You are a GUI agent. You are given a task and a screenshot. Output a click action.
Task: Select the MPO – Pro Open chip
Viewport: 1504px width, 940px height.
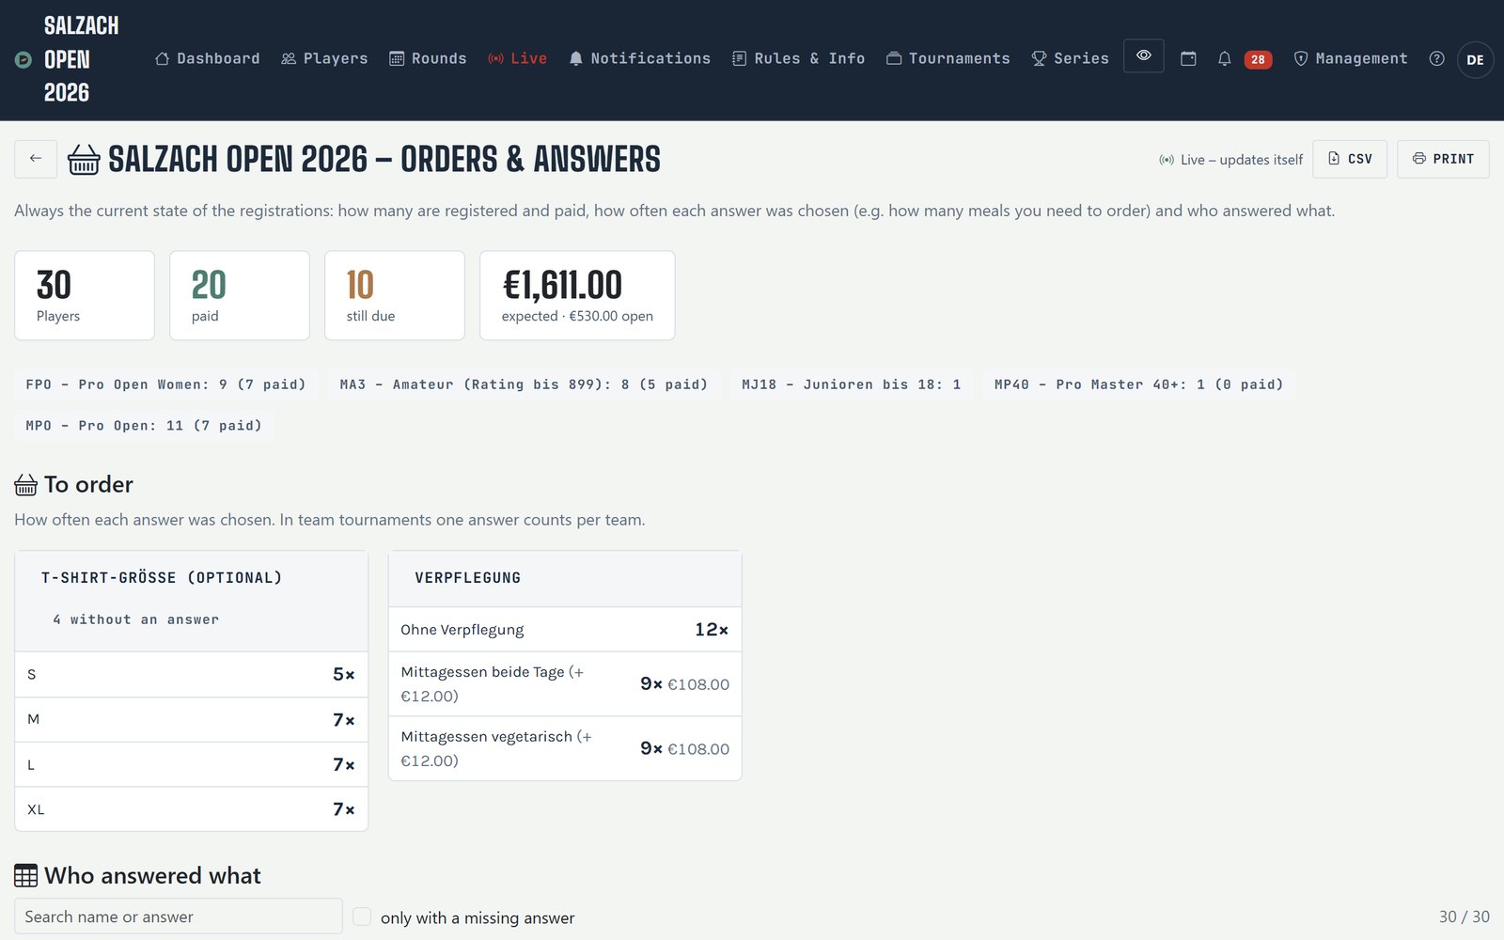(x=144, y=426)
